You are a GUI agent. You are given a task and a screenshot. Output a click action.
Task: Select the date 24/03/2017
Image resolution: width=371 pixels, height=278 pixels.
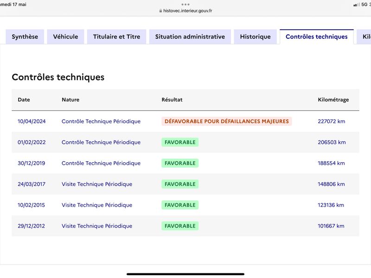(32, 184)
